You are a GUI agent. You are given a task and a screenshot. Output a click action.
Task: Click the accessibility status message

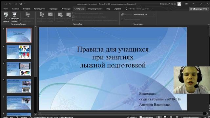pyautogui.click(x=51, y=117)
